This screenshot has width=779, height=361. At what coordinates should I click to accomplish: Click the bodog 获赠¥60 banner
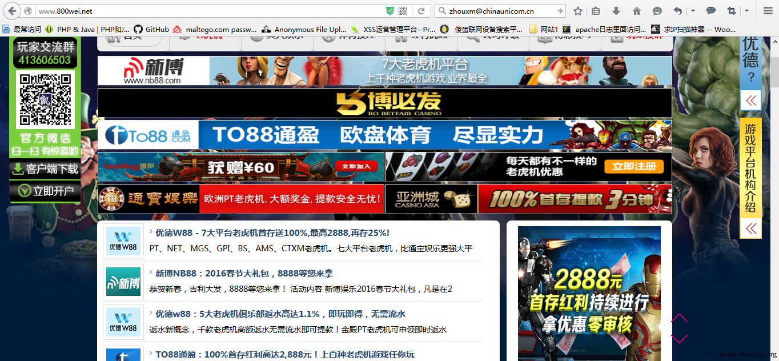(x=241, y=167)
